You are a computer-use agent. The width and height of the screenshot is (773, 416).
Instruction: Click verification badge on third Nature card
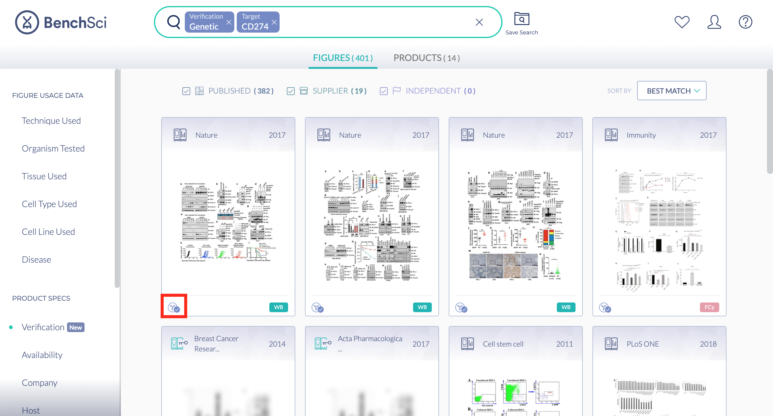pos(461,307)
